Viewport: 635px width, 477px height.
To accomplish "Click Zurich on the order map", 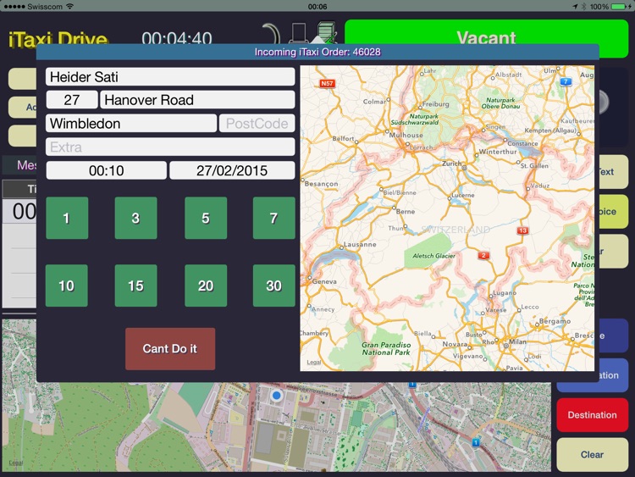I will click(451, 164).
